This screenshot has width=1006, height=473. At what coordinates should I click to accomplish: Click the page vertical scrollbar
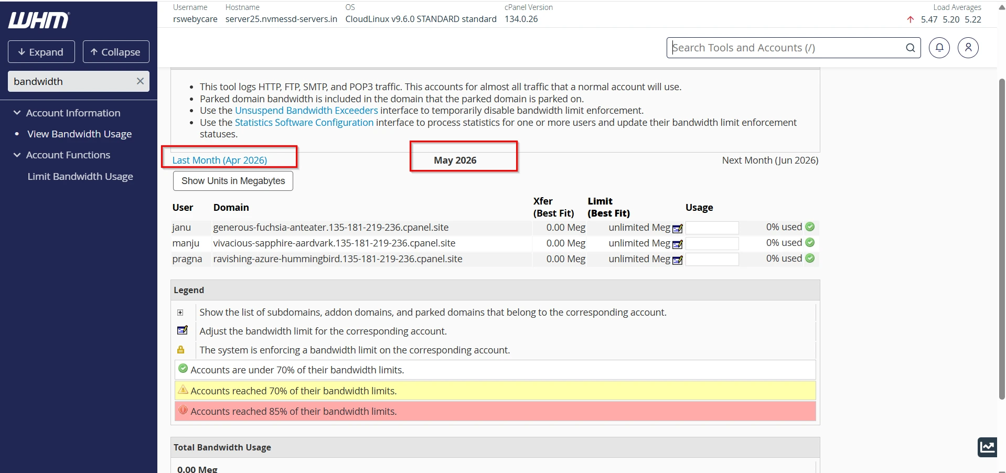point(1002,239)
